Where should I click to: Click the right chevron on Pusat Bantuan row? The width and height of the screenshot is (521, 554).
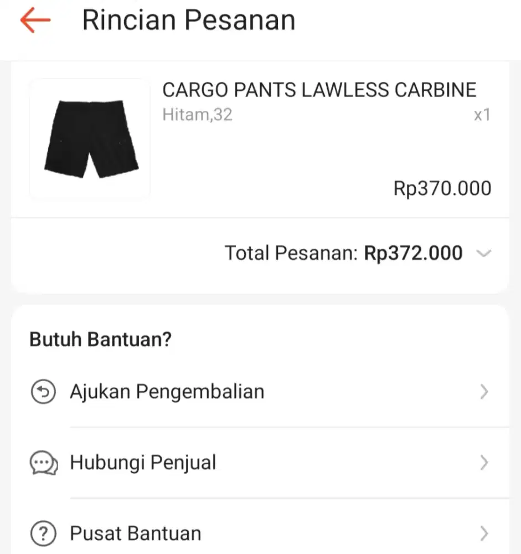[484, 534]
